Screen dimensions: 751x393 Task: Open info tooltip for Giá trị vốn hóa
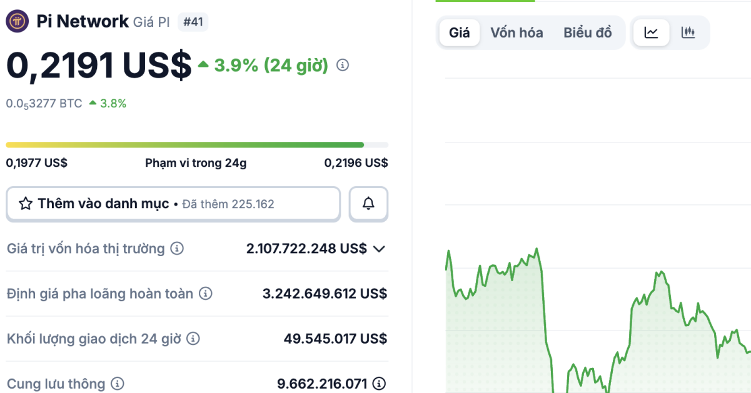pos(177,249)
